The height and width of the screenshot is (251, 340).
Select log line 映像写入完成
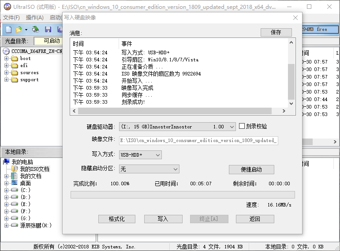(x=137, y=88)
